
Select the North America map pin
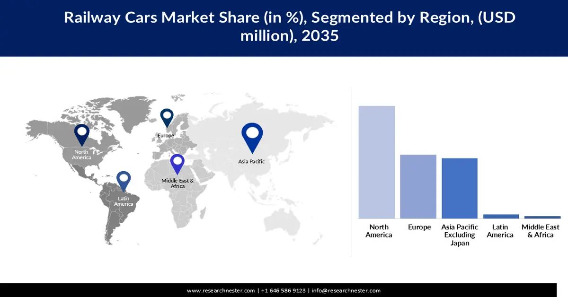coord(82,135)
